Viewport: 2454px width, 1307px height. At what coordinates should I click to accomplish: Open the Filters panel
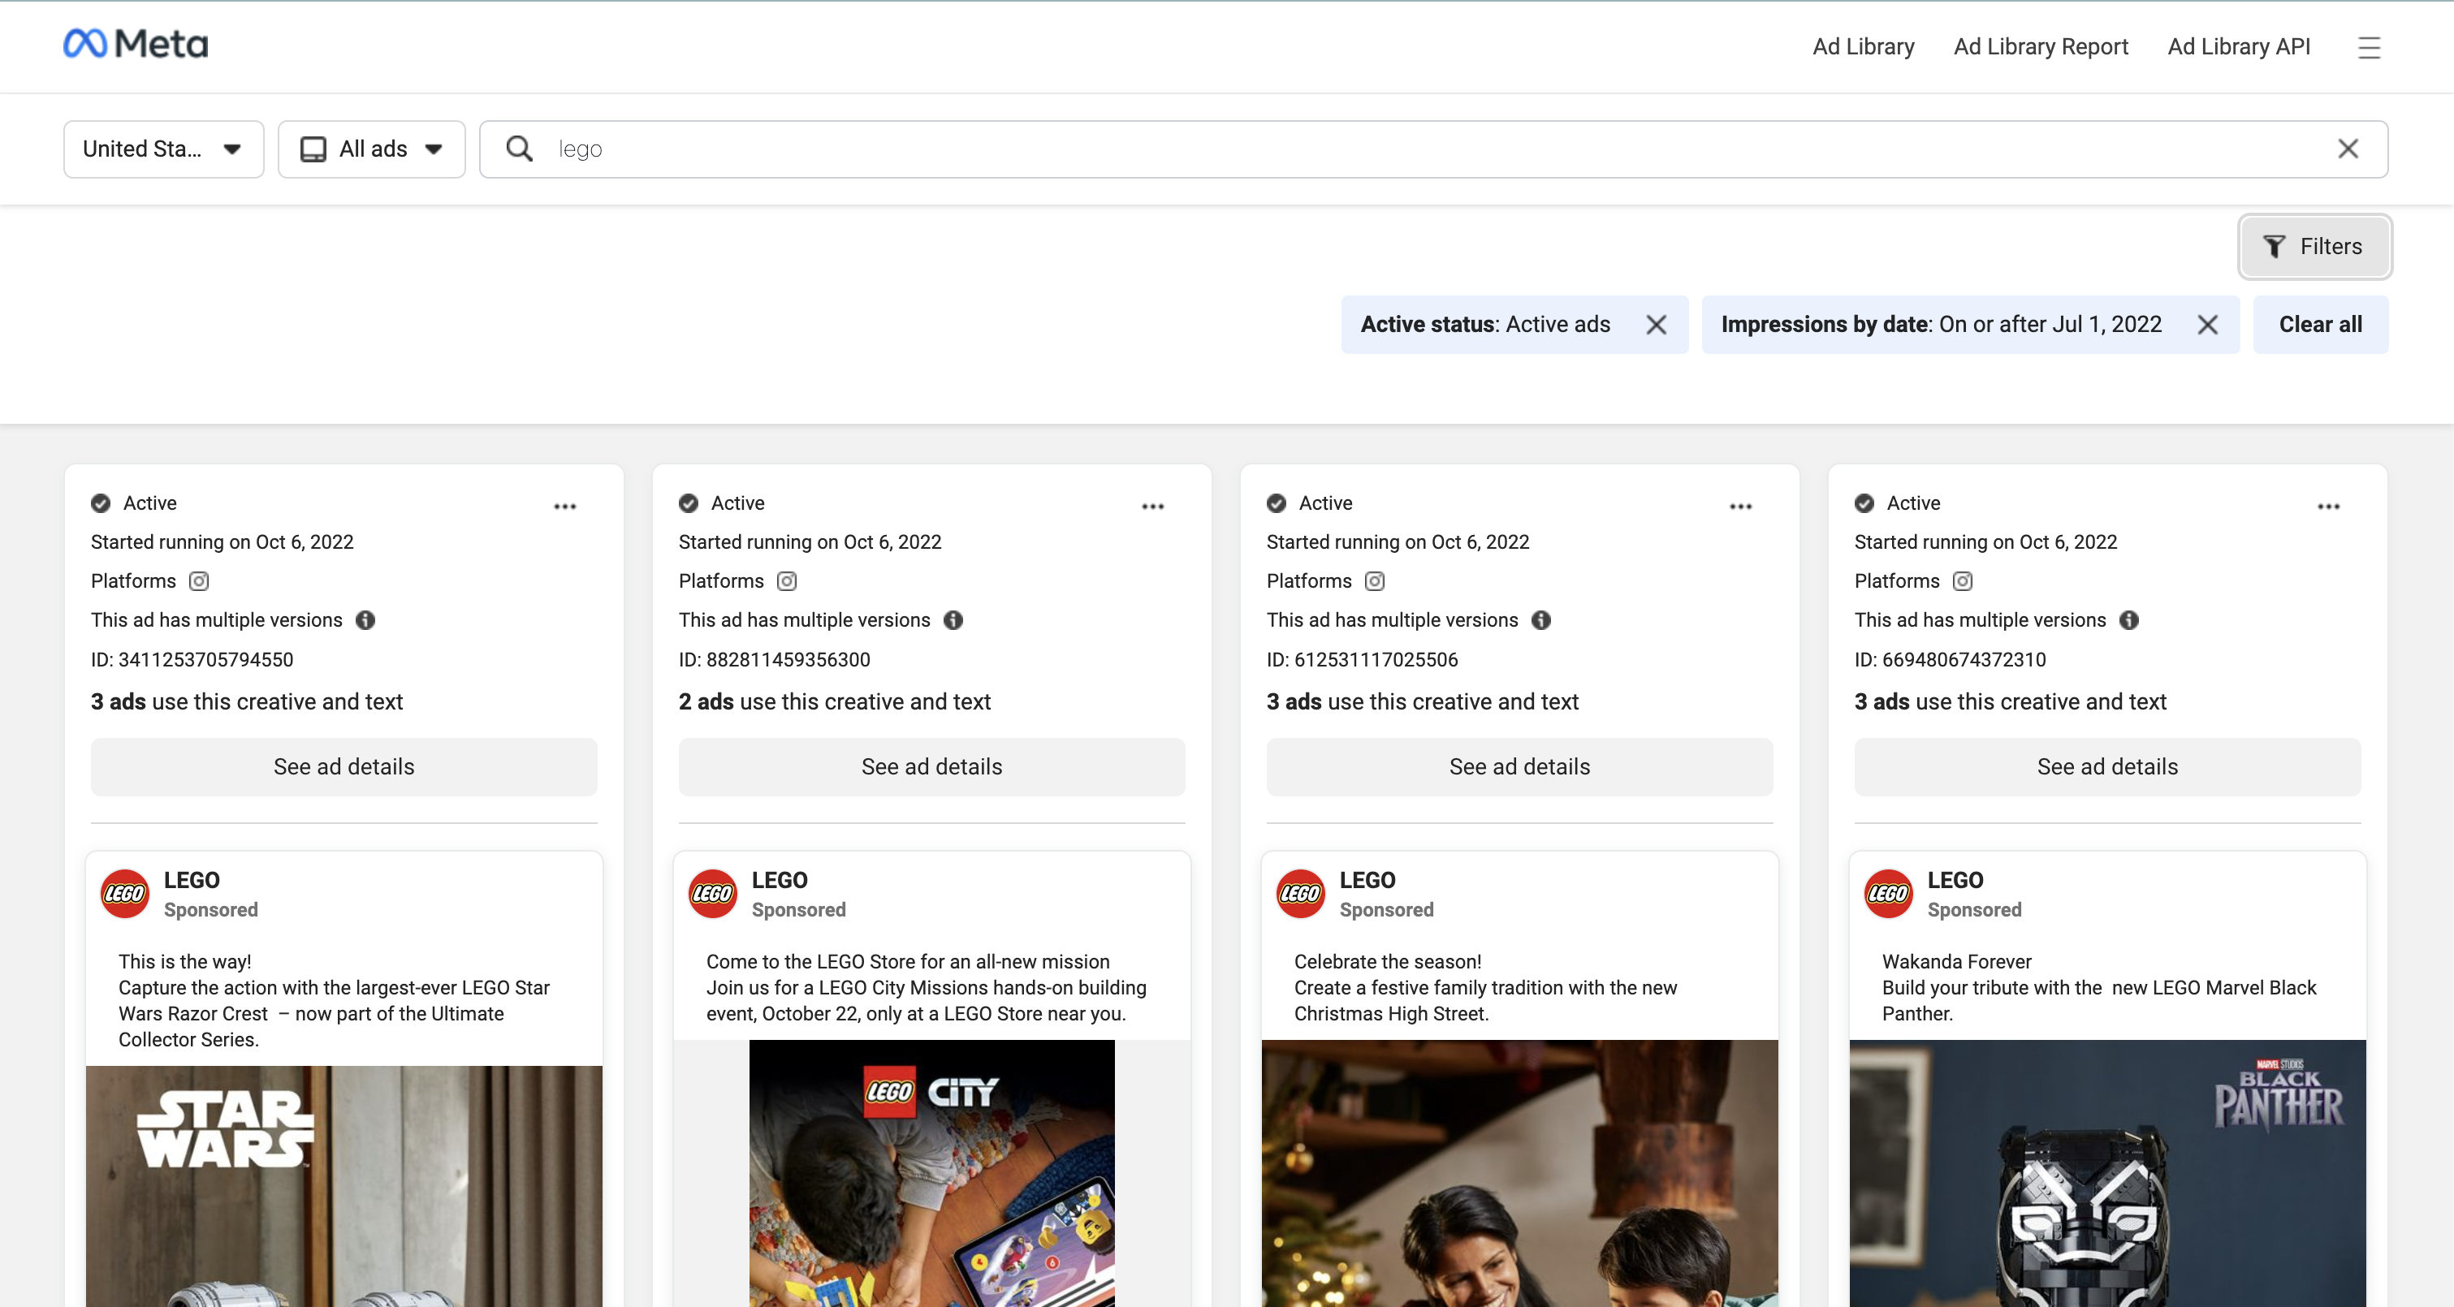(2315, 247)
